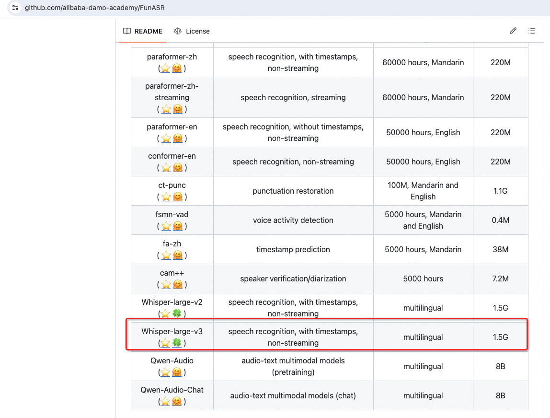Click star link in the Qwen-Audio row
The height and width of the screenshot is (418, 550).
click(x=165, y=372)
